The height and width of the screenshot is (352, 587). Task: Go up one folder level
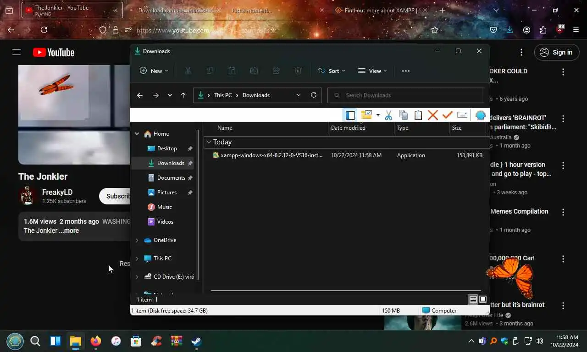click(183, 95)
